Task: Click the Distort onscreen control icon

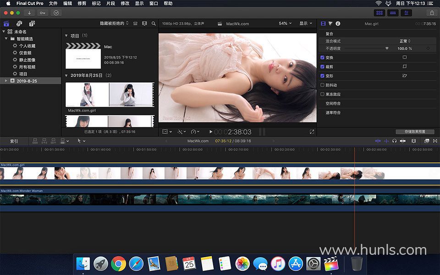Action: coord(404,76)
